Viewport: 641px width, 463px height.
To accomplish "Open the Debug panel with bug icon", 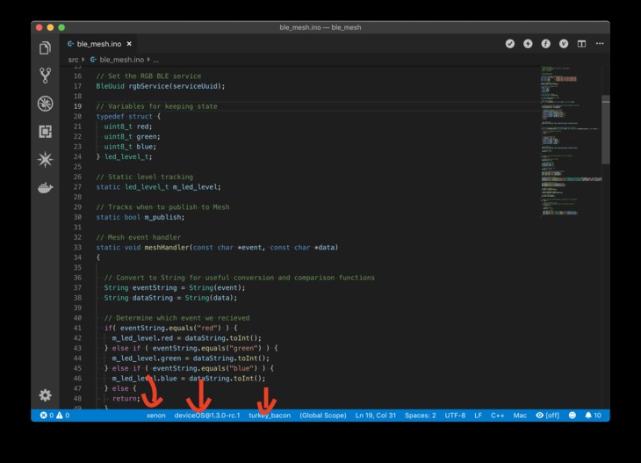I will (x=45, y=104).
